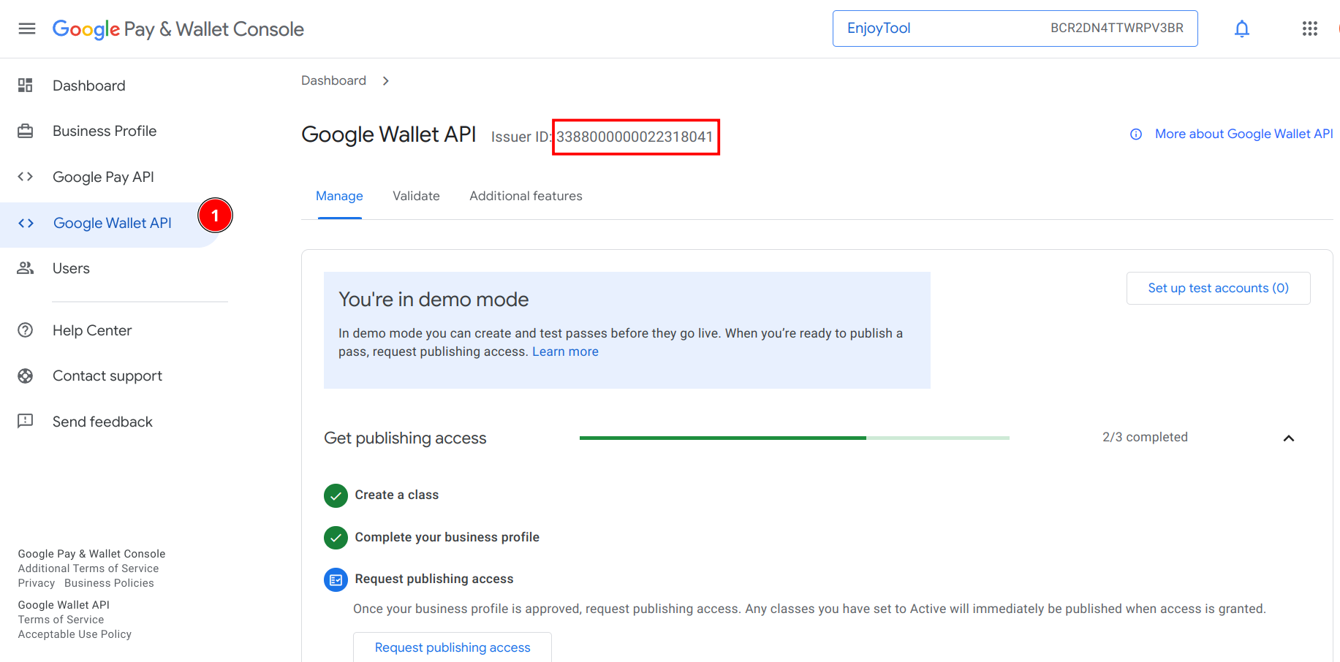This screenshot has height=662, width=1340.
Task: Open the Users page
Action: coord(71,268)
